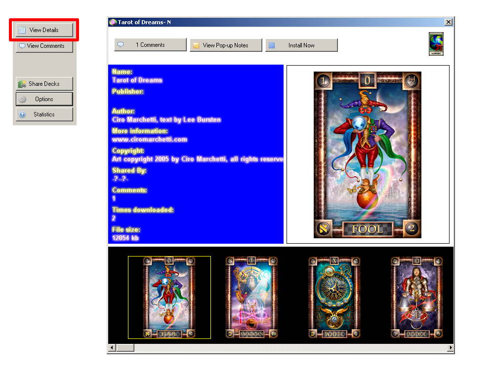Open the Options button
The height and width of the screenshot is (370, 494).
pos(44,99)
